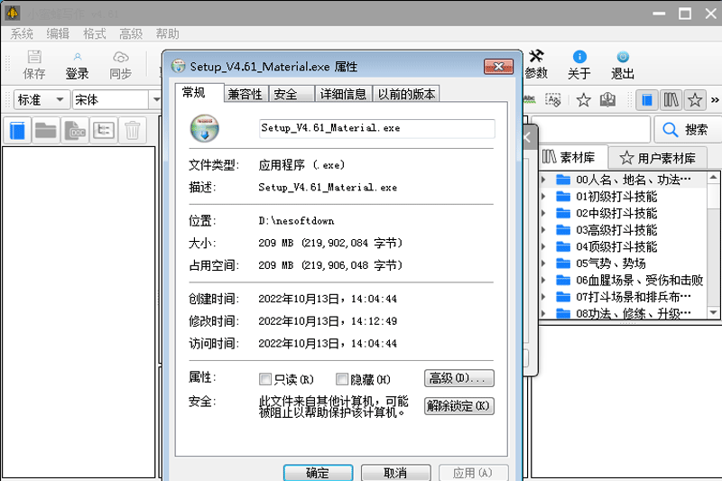Click the magnifier Search (搜索) button
The width and height of the screenshot is (722, 481).
[x=687, y=130]
